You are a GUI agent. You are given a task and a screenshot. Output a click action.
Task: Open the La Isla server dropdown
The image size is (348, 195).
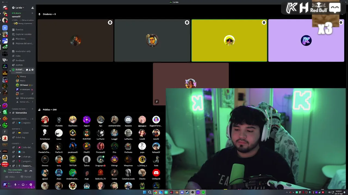pyautogui.click(x=20, y=8)
